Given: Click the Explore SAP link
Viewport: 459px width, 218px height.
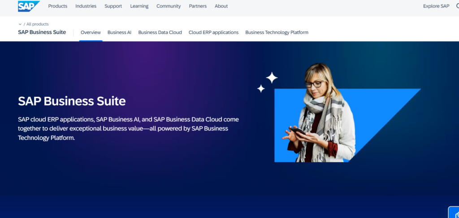Looking at the screenshot, I should click(436, 6).
